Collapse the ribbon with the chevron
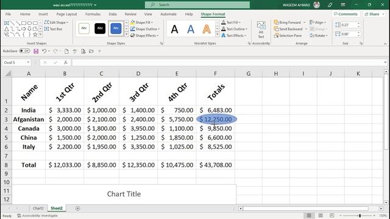Image resolution: width=390 pixels, height=219 pixels. point(385,44)
